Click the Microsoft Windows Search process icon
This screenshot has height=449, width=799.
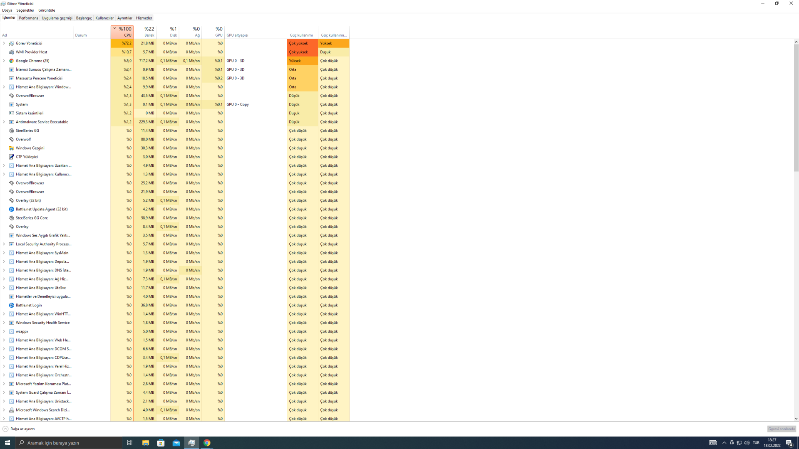click(x=12, y=410)
